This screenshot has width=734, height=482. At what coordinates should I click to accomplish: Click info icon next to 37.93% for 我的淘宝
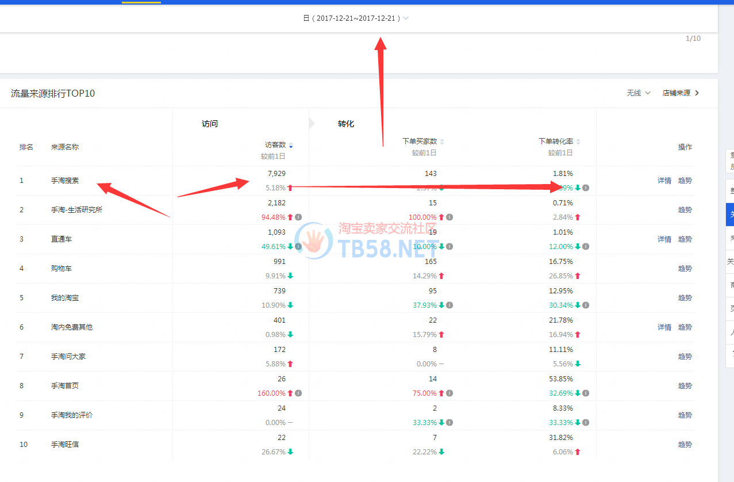tap(449, 305)
